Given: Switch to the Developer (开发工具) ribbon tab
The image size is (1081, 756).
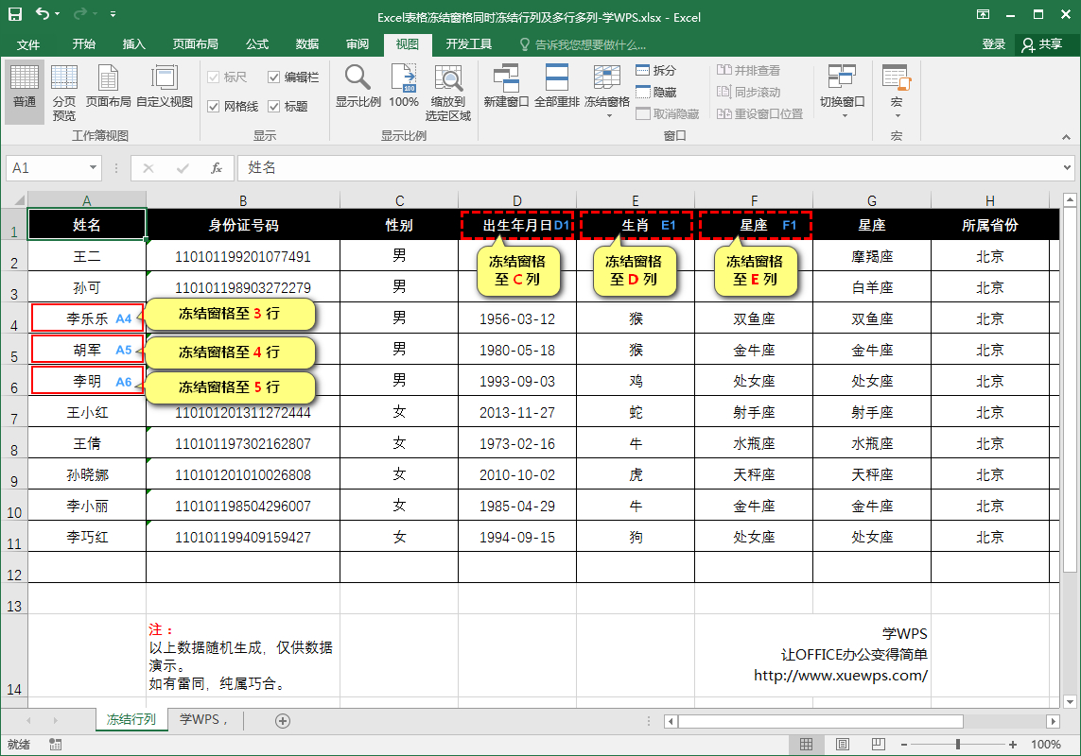Looking at the screenshot, I should click(472, 43).
